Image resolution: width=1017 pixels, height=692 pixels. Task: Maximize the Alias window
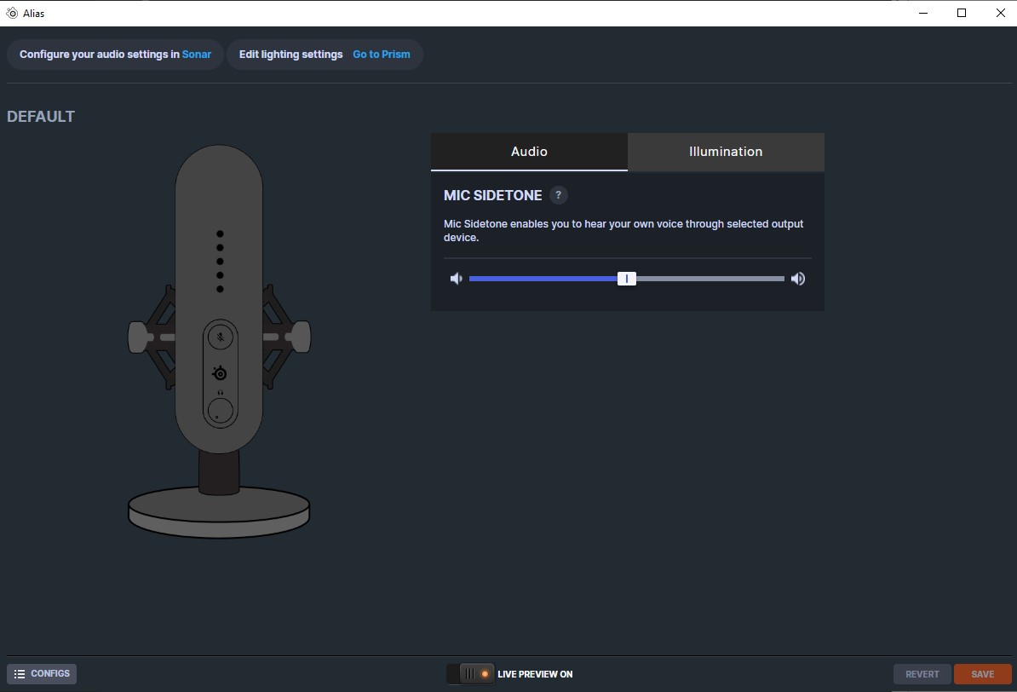click(962, 13)
